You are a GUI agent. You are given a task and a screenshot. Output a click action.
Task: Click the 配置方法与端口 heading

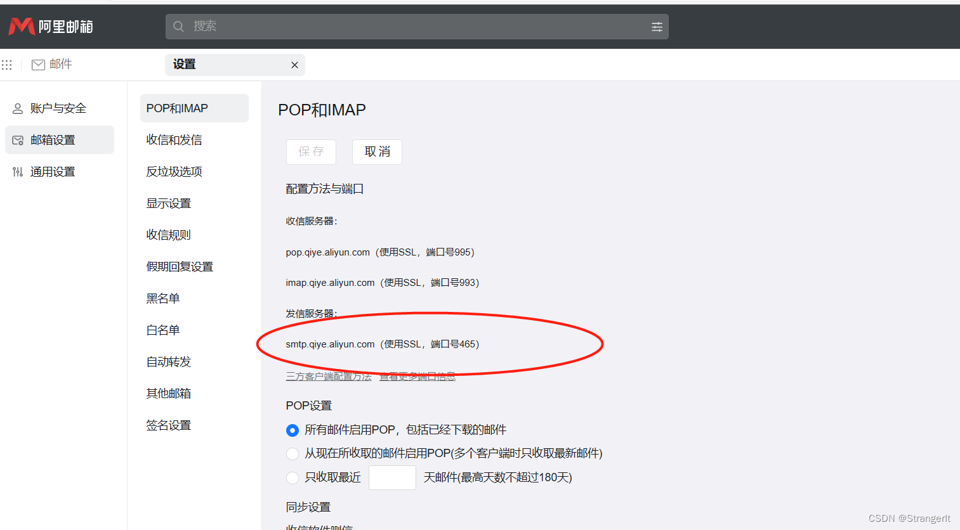pyautogui.click(x=325, y=189)
